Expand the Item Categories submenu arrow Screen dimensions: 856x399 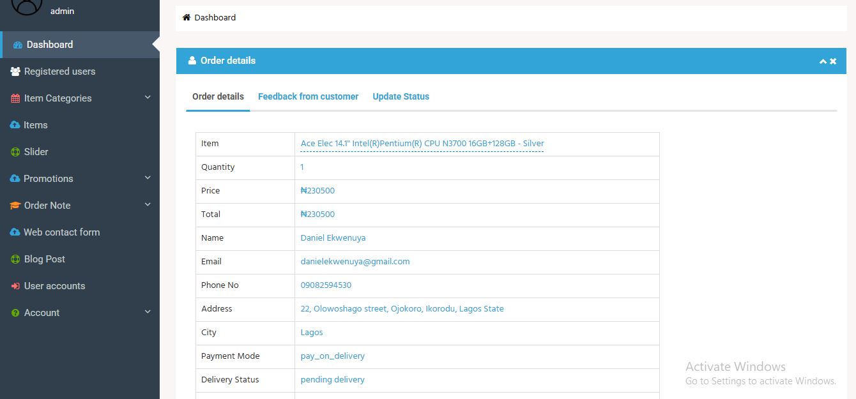148,98
